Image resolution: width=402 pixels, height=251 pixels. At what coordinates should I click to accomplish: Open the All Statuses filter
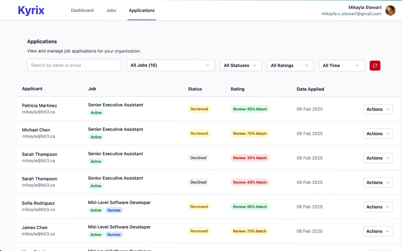point(241,65)
